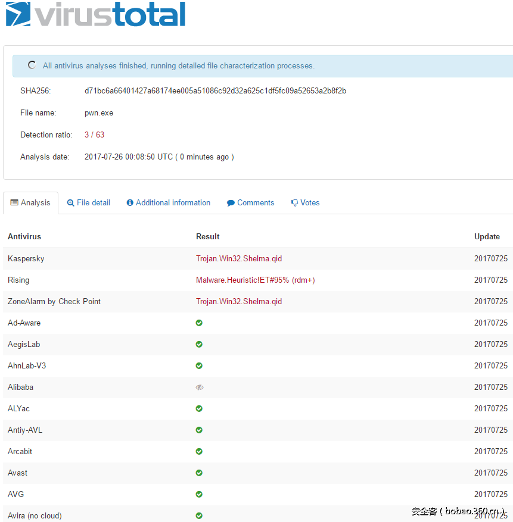Click the Rising antivirus name

click(x=18, y=280)
